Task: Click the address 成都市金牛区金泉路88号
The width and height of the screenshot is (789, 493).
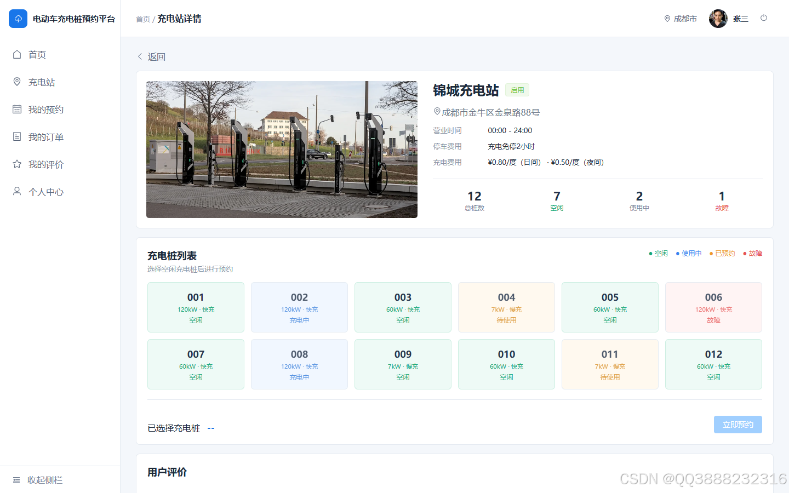Action: [491, 112]
